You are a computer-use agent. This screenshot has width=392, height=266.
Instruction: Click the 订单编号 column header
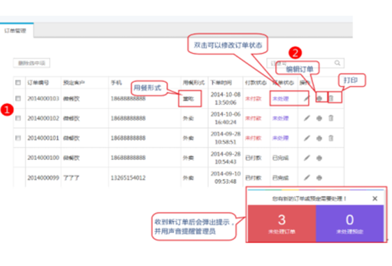38,82
